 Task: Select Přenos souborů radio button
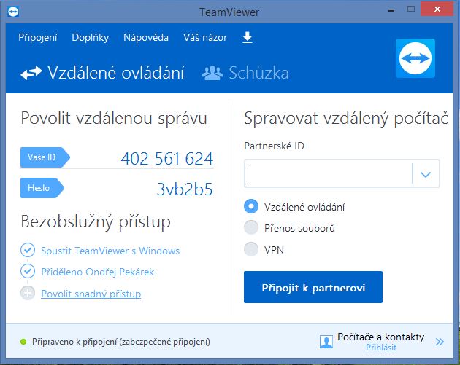click(x=251, y=228)
